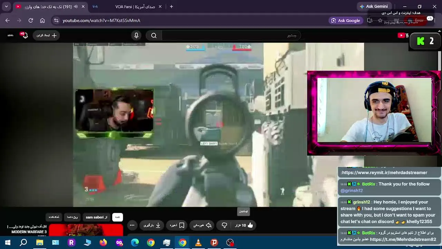Open OBS Studio from the taskbar

coord(230,243)
